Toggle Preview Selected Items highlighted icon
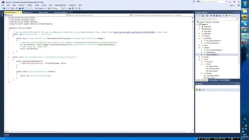 point(230,16)
